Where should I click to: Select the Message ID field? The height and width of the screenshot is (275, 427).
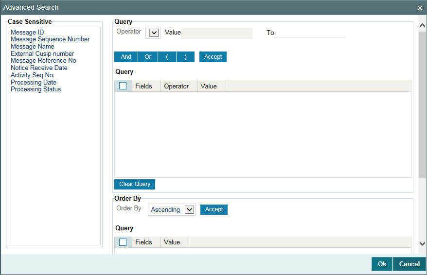(27, 32)
